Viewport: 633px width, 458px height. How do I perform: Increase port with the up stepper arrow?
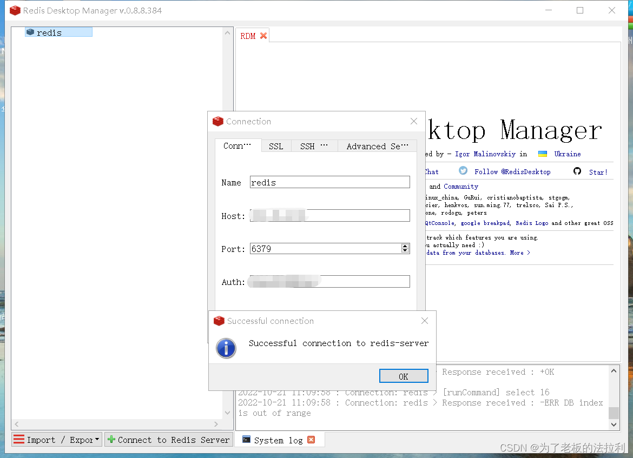[x=405, y=245]
